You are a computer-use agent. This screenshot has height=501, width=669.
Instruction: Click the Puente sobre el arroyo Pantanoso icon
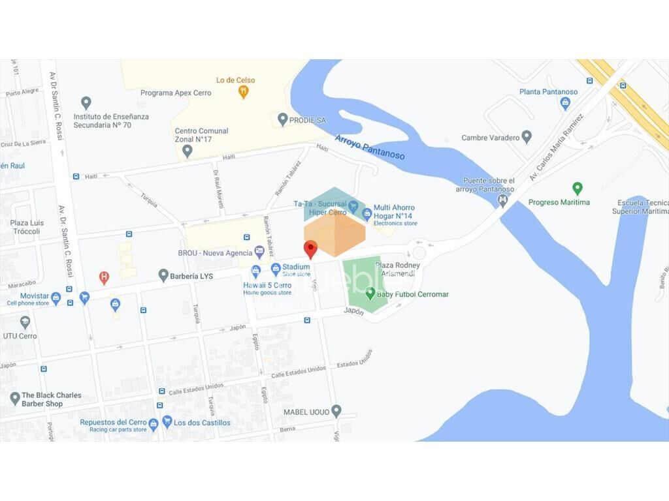(x=502, y=200)
